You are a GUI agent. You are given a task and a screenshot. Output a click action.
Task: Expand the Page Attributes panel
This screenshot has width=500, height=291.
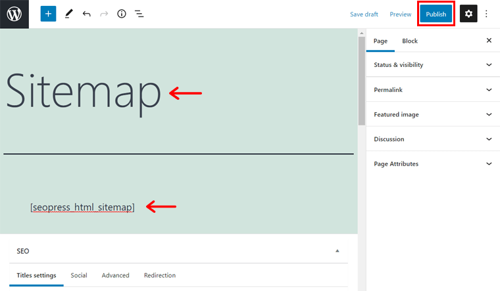pyautogui.click(x=433, y=164)
